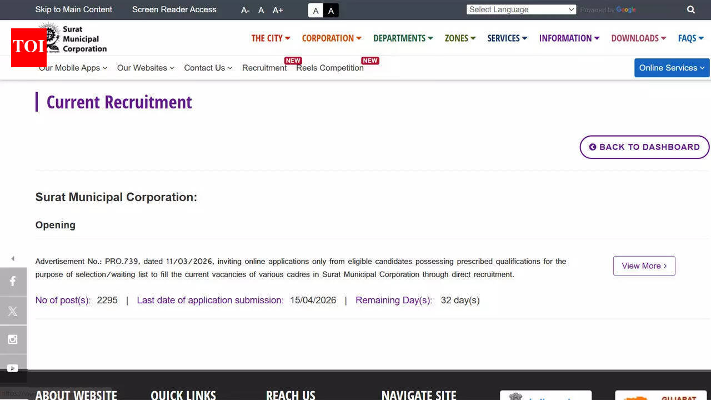Click the A+ font size increase control
The image size is (711, 400).
[x=277, y=10]
